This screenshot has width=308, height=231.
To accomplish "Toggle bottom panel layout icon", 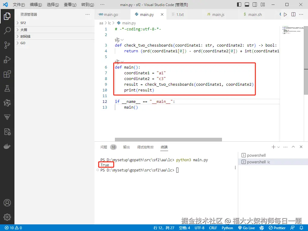I will click(247, 5).
